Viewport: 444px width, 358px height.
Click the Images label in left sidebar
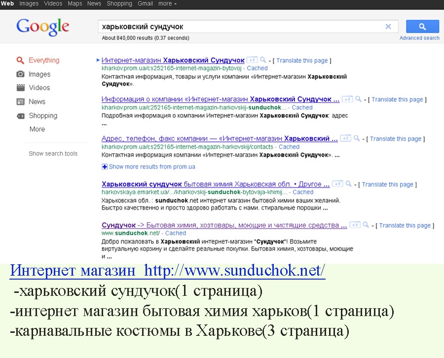click(x=39, y=74)
